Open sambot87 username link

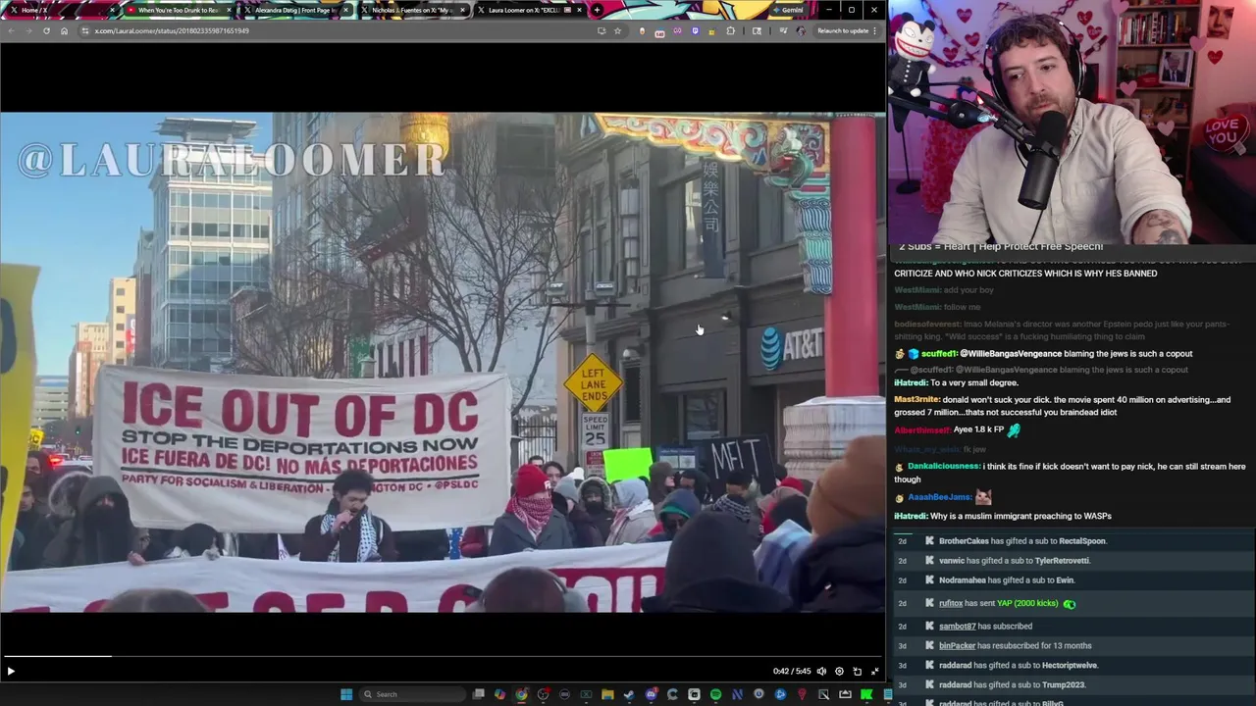tap(957, 626)
